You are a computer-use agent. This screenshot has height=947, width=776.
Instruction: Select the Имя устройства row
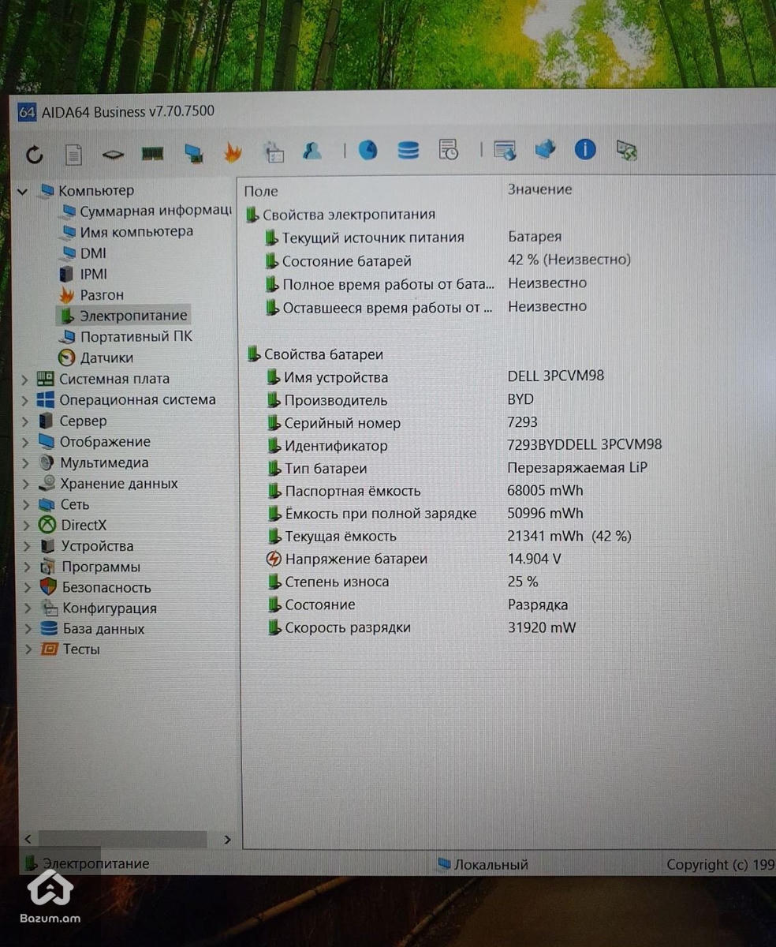(327, 378)
